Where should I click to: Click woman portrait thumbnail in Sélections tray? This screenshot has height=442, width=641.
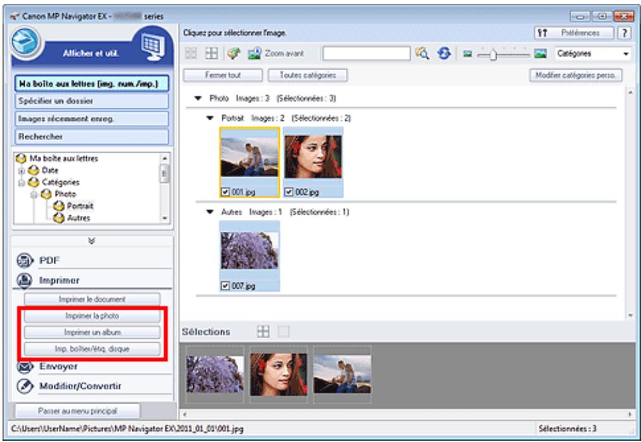coord(278,374)
